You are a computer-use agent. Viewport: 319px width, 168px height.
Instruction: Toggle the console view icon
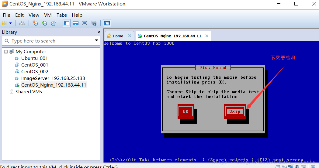(x=107, y=23)
